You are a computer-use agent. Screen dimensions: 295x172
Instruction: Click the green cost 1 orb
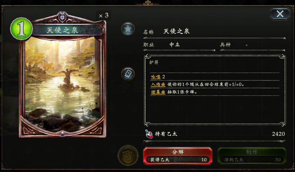coord(21,29)
